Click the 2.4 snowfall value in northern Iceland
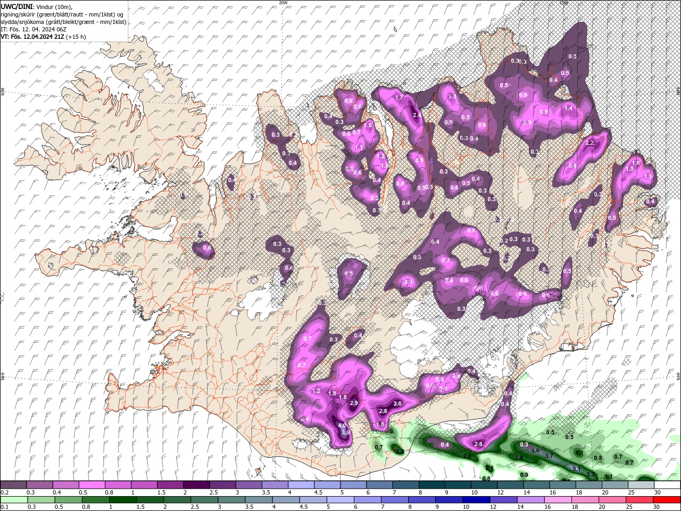This screenshot has height=511, width=681. click(x=417, y=114)
